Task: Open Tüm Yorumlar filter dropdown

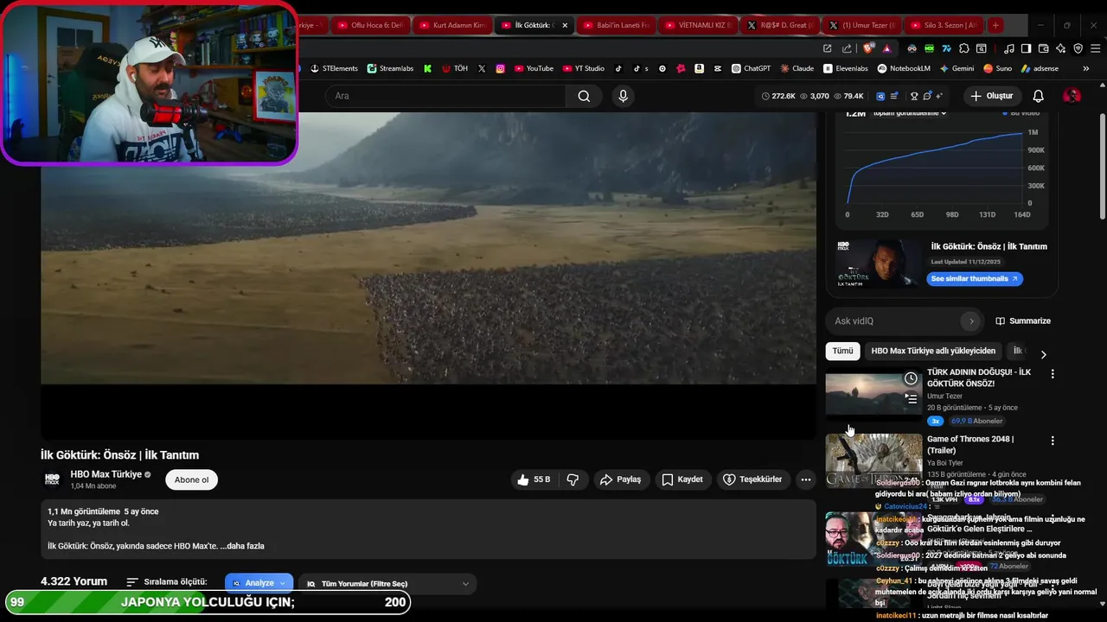Action: [x=388, y=583]
